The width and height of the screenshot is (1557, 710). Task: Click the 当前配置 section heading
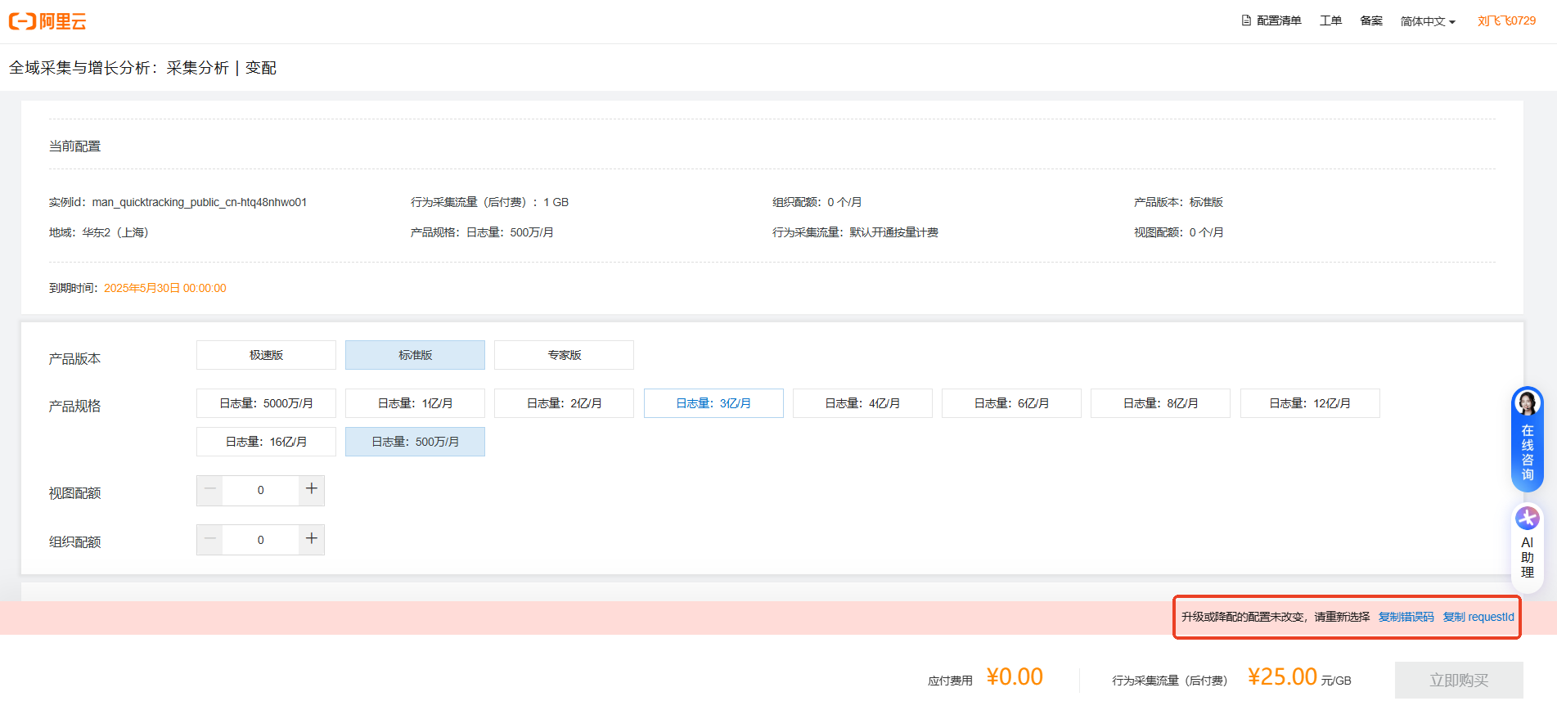point(74,146)
